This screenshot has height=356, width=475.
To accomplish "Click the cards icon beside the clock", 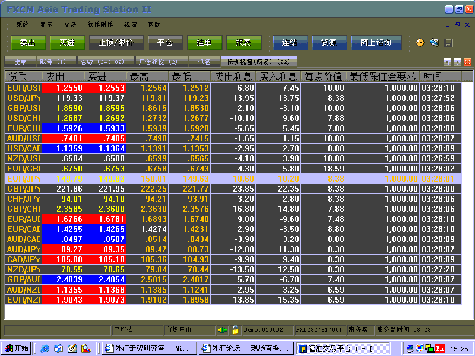I will click(435, 43).
